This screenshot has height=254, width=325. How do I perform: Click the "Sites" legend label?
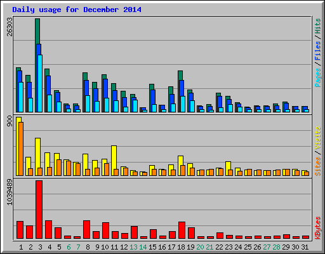click(x=317, y=166)
